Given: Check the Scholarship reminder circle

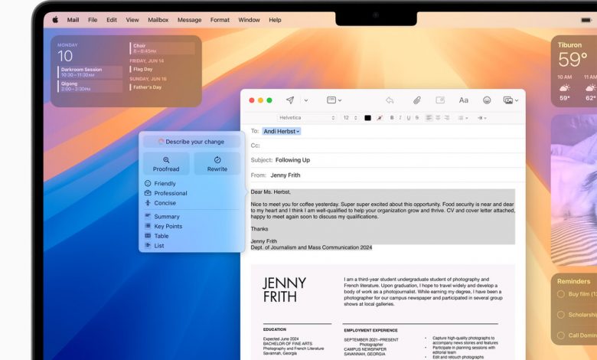Looking at the screenshot, I should [x=561, y=315].
